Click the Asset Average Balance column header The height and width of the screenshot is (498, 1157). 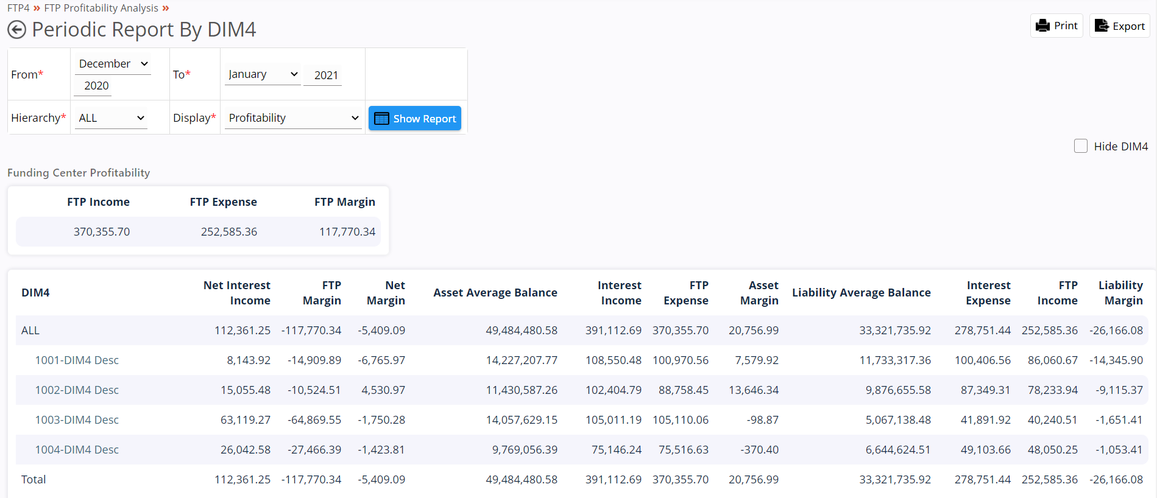tap(495, 293)
